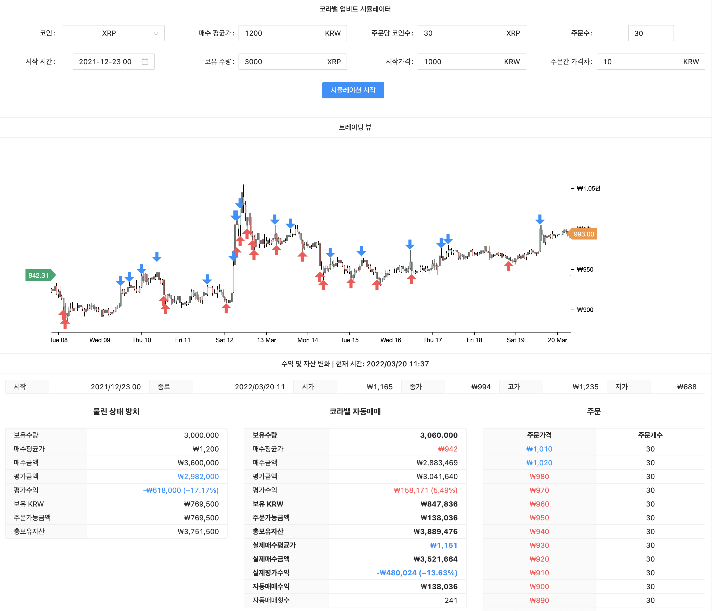Screen dimensions: 712x611
Task: Click the green 942.31 price tag
Action: [39, 275]
